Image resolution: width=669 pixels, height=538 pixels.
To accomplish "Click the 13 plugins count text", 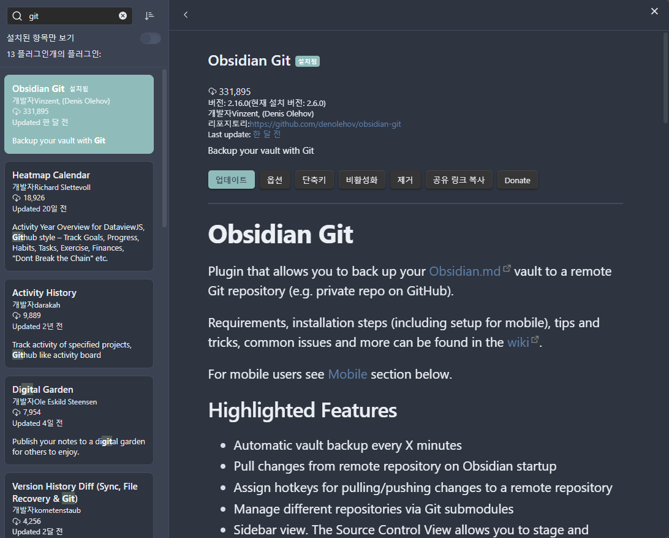I will coord(54,54).
